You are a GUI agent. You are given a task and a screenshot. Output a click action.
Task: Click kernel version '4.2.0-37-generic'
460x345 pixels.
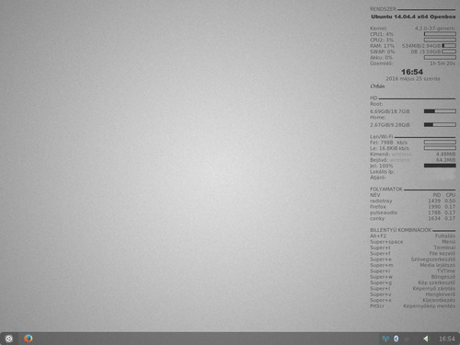point(435,29)
